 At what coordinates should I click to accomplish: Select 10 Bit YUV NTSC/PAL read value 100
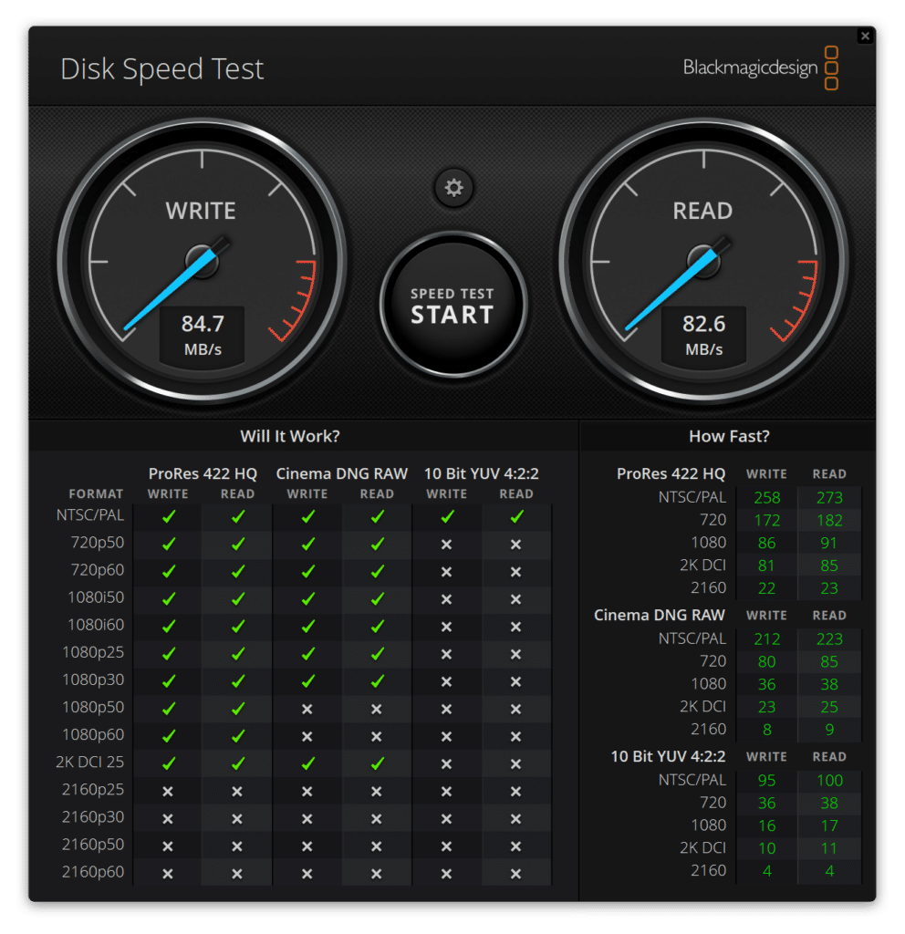pyautogui.click(x=829, y=781)
